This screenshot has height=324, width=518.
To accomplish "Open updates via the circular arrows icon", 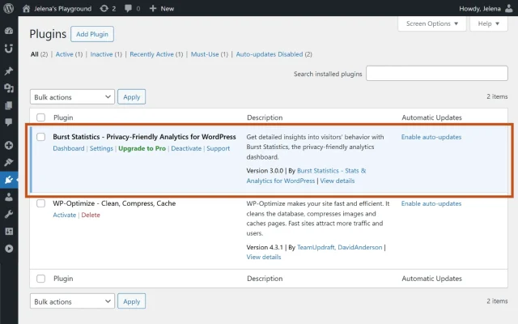I will (x=104, y=9).
